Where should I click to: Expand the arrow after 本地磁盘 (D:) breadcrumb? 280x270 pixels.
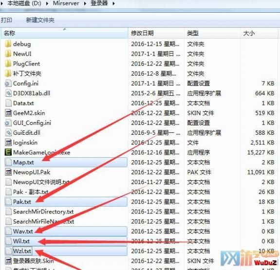click(x=47, y=3)
